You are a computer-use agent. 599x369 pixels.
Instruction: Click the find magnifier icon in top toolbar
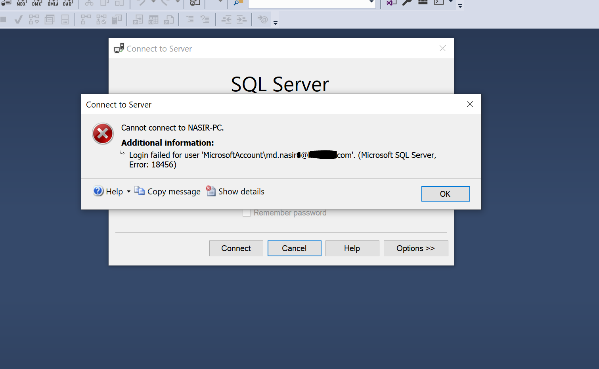pyautogui.click(x=238, y=2)
